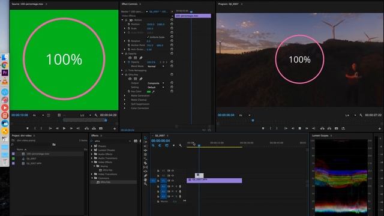Viewport: 384px width, 216px height.
Task: Step forward one frame in Source monitor
Action: click(71, 128)
